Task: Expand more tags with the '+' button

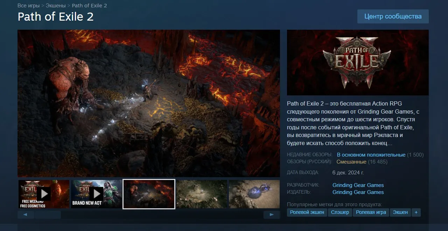Action: pyautogui.click(x=416, y=212)
